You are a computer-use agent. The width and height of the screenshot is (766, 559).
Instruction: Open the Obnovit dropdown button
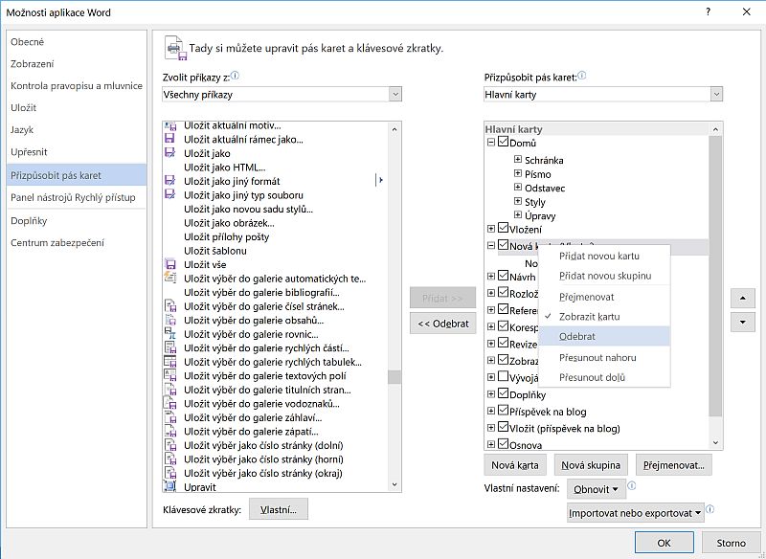point(596,489)
